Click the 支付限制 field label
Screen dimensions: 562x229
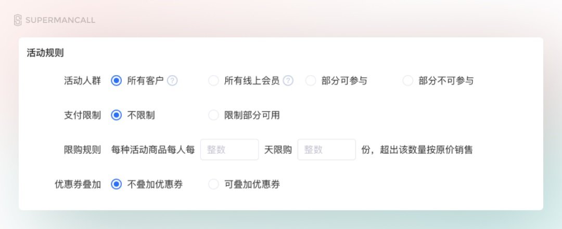point(82,115)
